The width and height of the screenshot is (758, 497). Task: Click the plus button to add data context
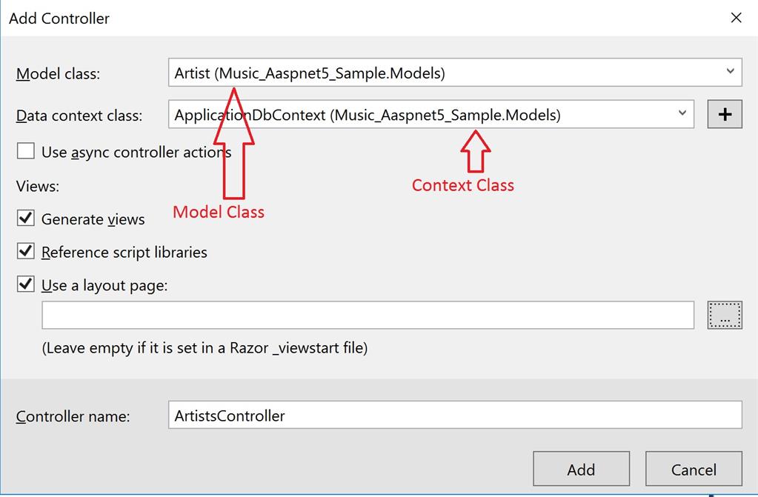coord(725,115)
